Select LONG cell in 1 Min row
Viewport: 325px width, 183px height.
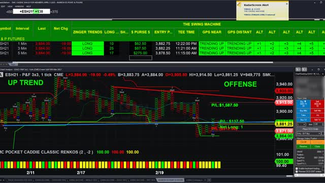(x=87, y=44)
